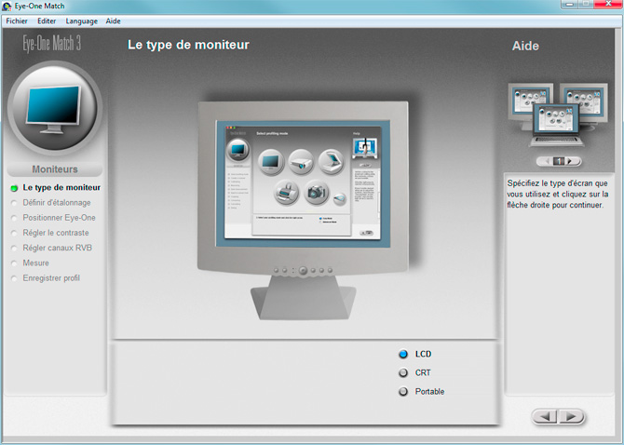Click the right arrow to continue
Viewport: 624px width, 445px height.
[x=572, y=416]
